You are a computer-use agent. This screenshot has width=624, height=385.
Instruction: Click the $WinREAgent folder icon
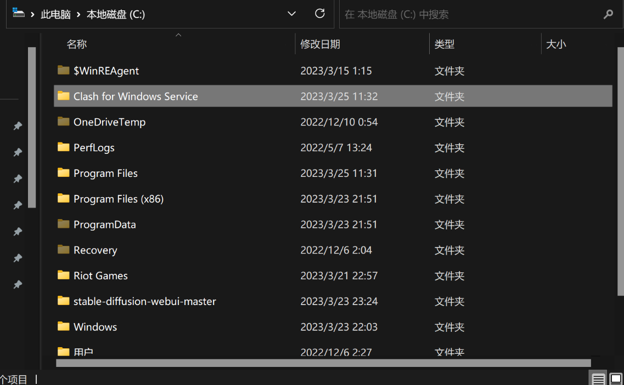click(64, 71)
